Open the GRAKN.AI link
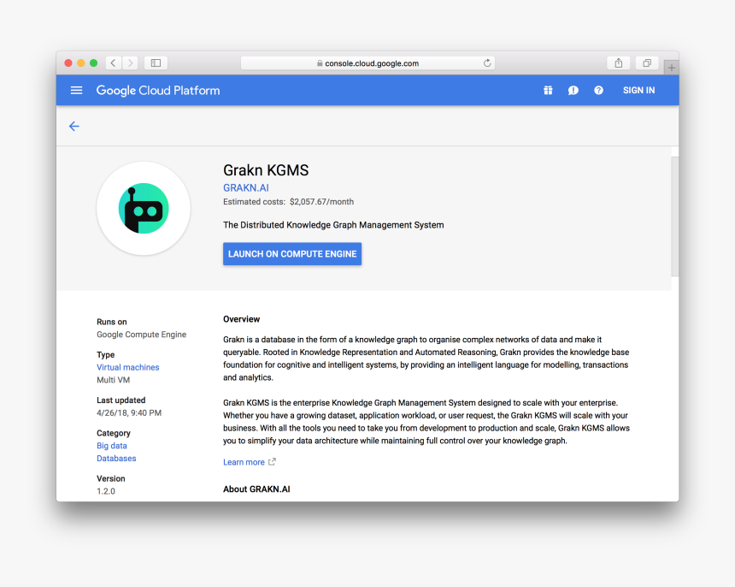This screenshot has width=735, height=587. click(x=245, y=187)
